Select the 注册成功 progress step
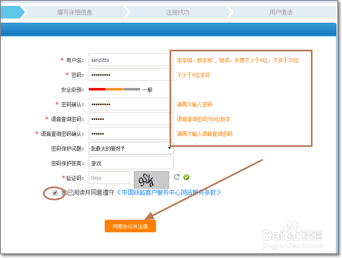The width and height of the screenshot is (342, 258). 177,12
